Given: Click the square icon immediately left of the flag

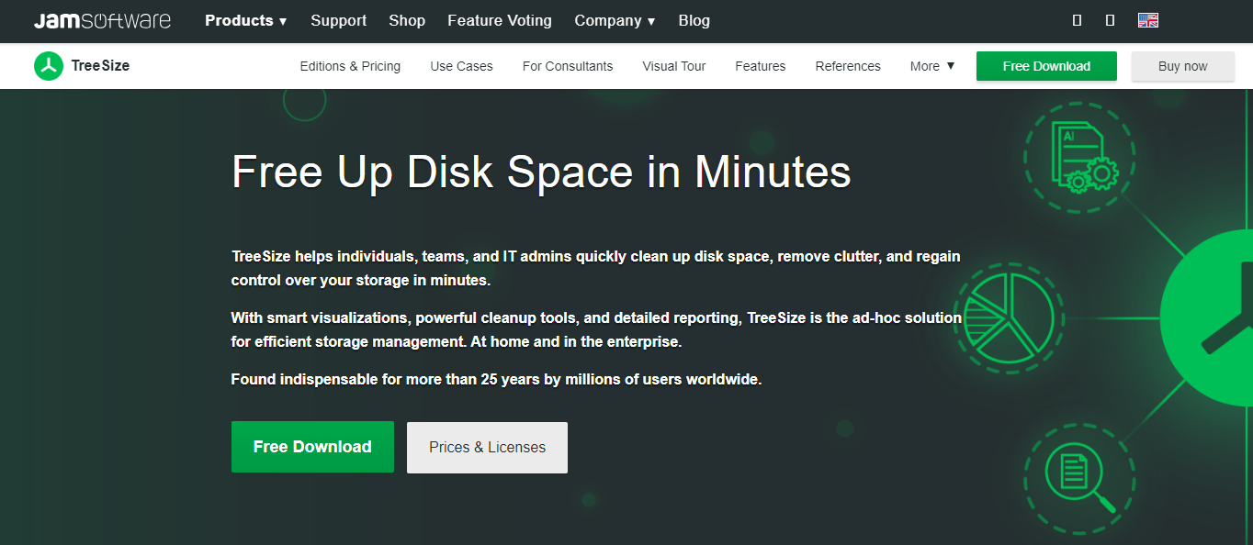Looking at the screenshot, I should pyautogui.click(x=1111, y=20).
